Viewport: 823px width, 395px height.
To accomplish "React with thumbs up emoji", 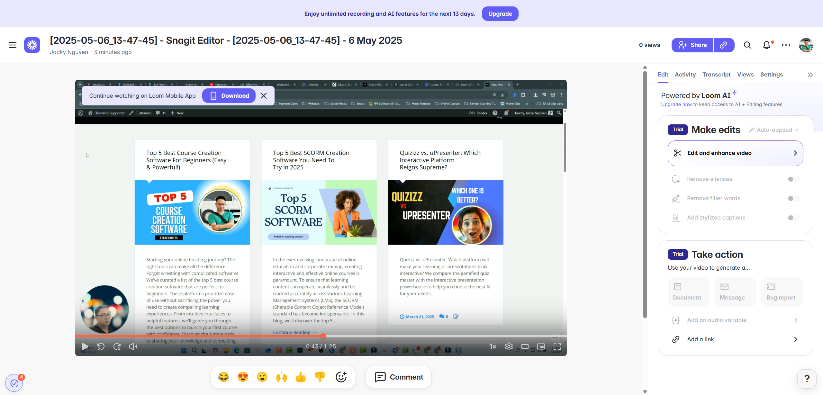I will pyautogui.click(x=301, y=377).
